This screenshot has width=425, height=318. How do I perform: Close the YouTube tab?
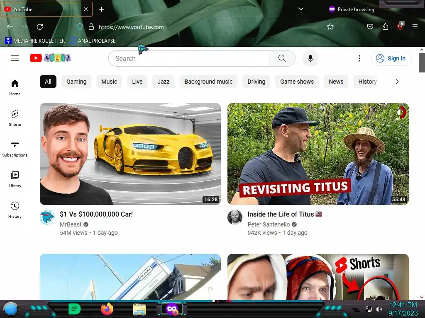pyautogui.click(x=85, y=9)
